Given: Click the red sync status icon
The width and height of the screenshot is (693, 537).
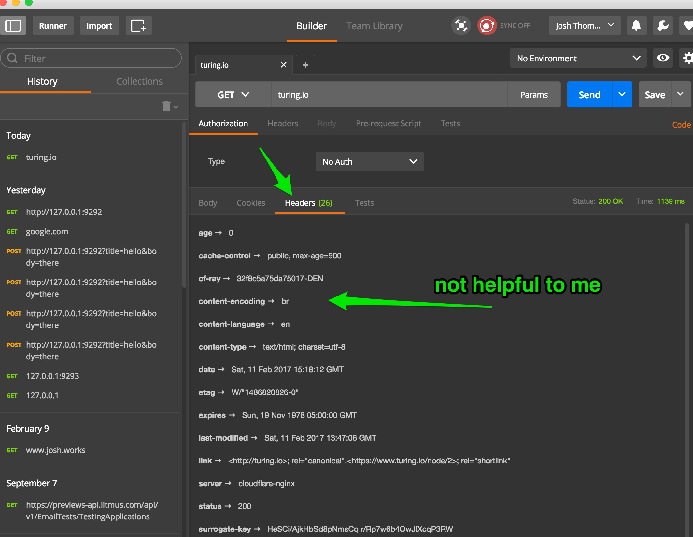Looking at the screenshot, I should (487, 25).
